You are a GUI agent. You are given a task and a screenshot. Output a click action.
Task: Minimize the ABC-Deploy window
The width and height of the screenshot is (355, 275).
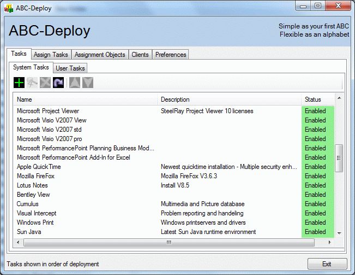pyautogui.click(x=303, y=6)
